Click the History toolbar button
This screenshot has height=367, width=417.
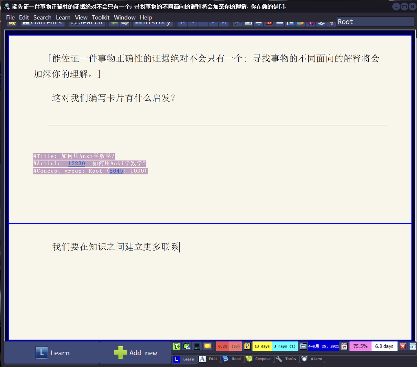[x=153, y=23]
